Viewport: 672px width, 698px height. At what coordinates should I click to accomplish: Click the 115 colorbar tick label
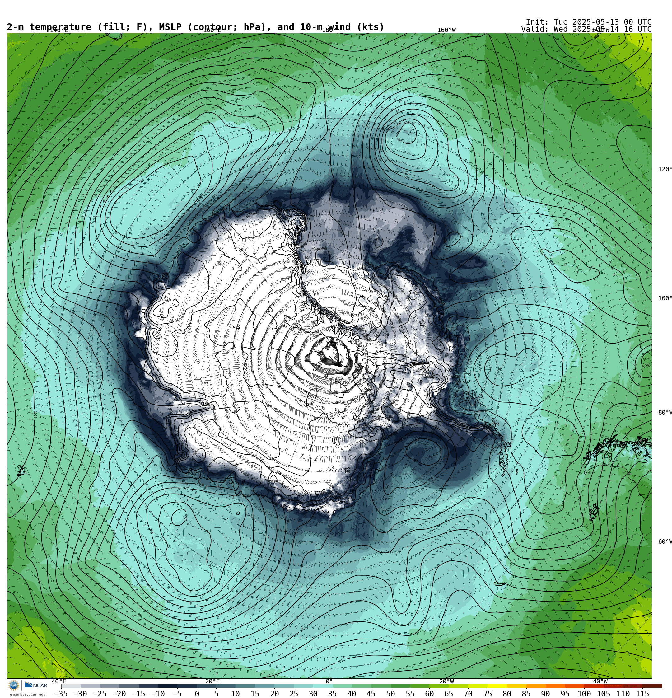642,694
